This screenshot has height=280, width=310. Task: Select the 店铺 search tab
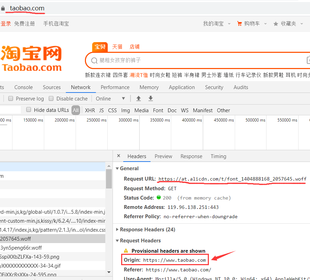click(135, 47)
